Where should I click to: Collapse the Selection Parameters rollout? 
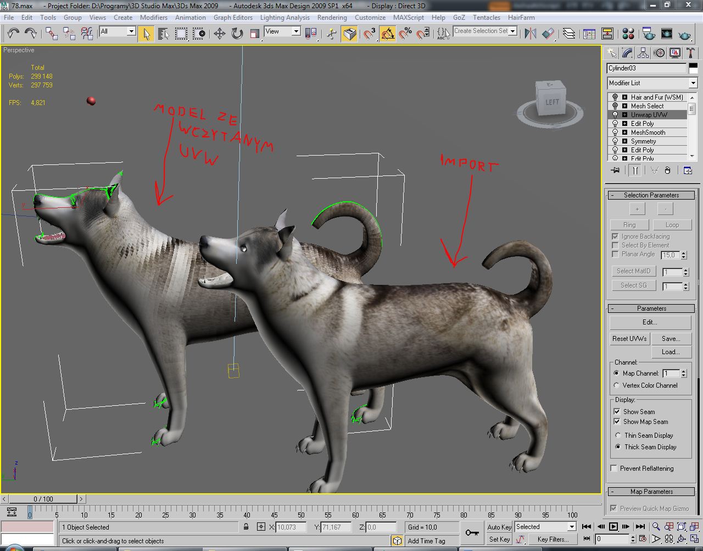[652, 195]
